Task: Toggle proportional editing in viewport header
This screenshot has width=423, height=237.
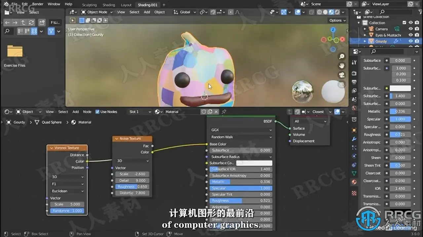Action: click(x=230, y=12)
